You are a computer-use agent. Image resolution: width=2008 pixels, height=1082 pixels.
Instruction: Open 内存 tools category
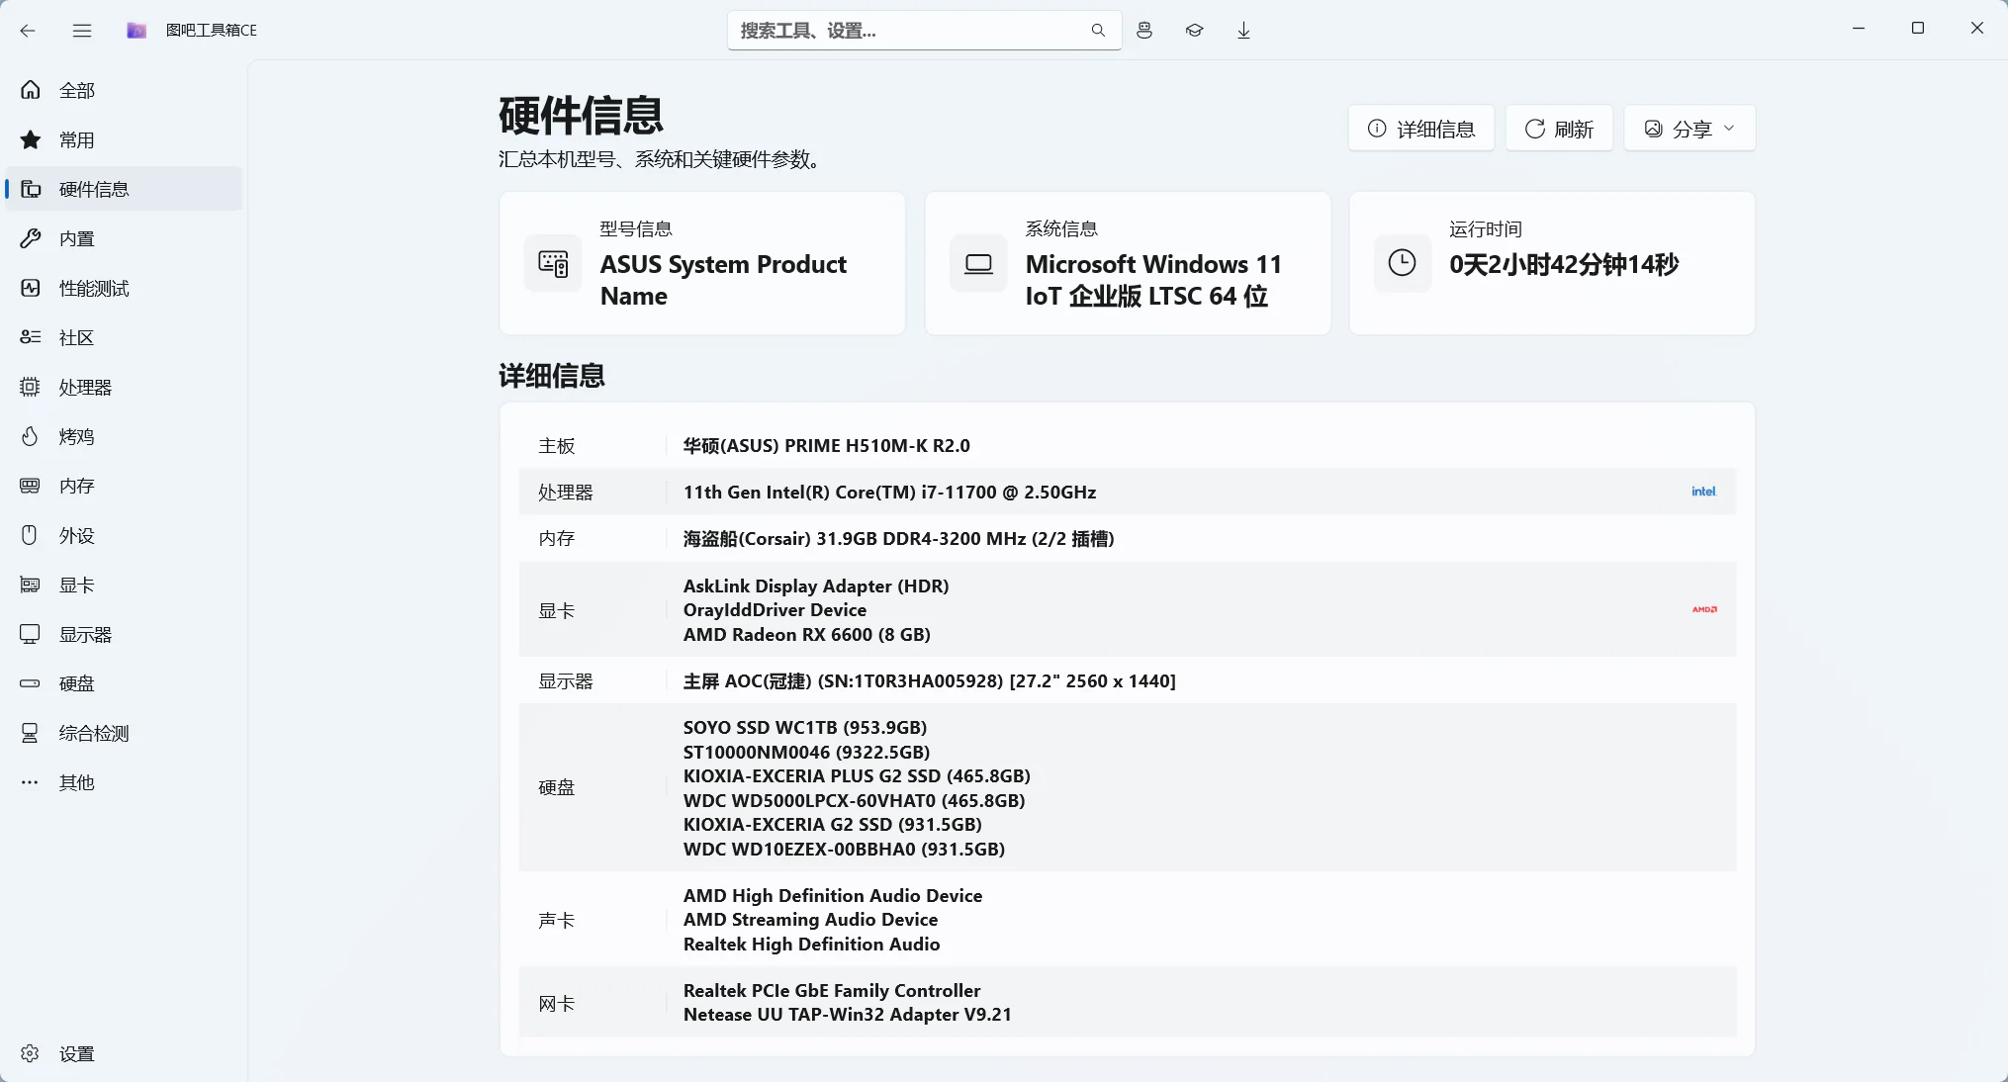[124, 486]
